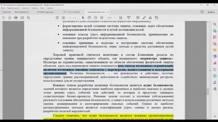Click bold phrase «аудит безопасности»
The width and height of the screenshot is (218, 122).
click(x=158, y=85)
